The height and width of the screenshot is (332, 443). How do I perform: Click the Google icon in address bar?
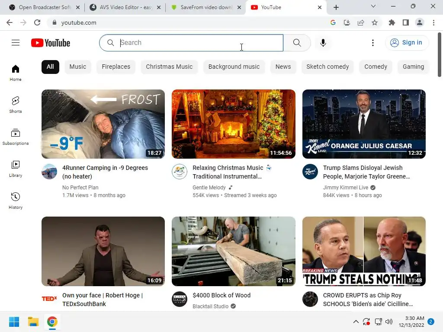(x=333, y=22)
